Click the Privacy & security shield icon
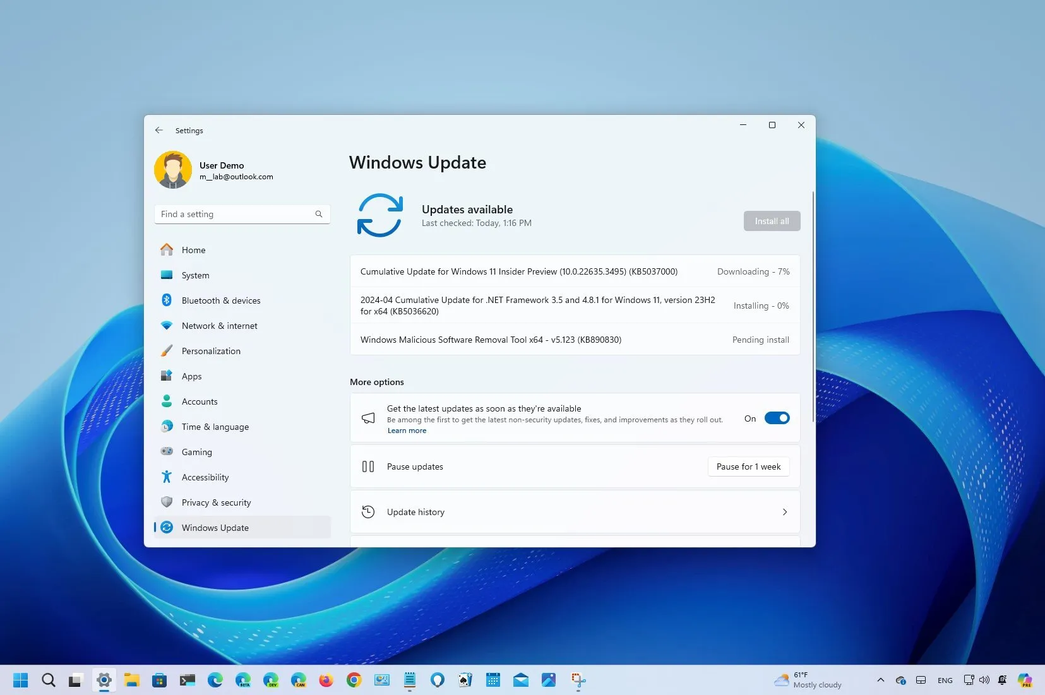1045x695 pixels. (166, 502)
